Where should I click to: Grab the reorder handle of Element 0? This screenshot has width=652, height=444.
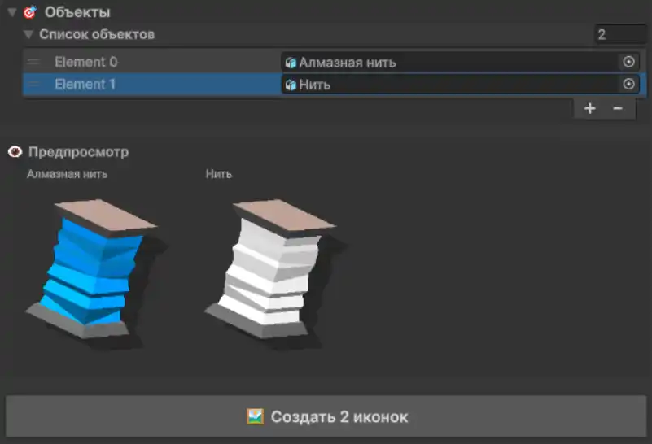pos(33,63)
